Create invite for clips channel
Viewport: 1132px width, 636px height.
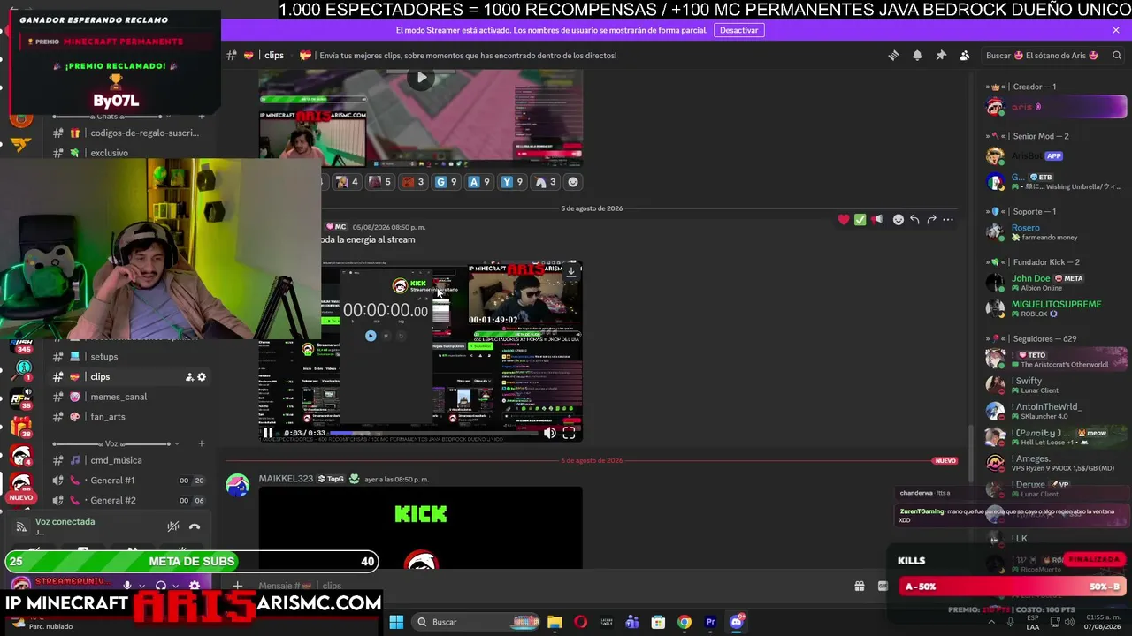click(x=189, y=377)
